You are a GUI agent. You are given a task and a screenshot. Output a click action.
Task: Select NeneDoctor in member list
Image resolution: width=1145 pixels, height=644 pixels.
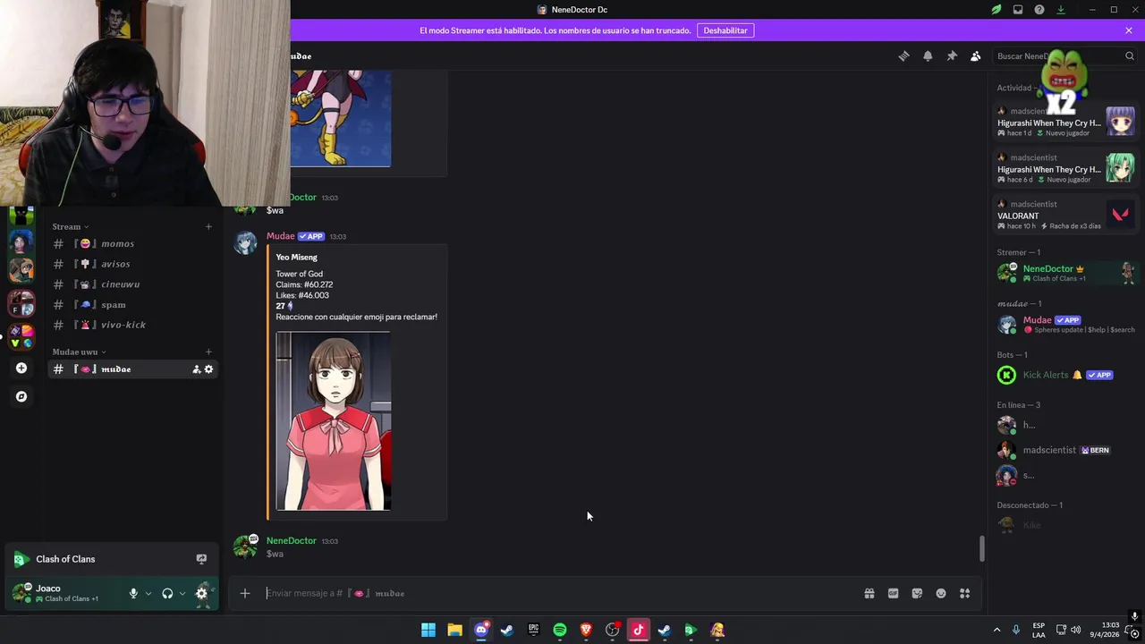[1064, 273]
